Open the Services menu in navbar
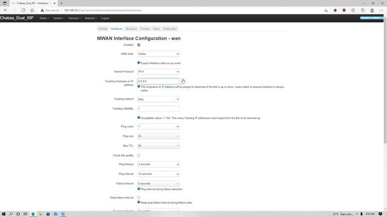Image resolution: width=387 pixels, height=217 pixels. click(x=74, y=18)
